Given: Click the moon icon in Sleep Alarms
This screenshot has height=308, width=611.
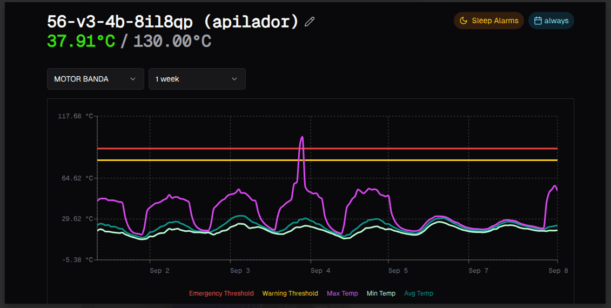Looking at the screenshot, I should 464,21.
